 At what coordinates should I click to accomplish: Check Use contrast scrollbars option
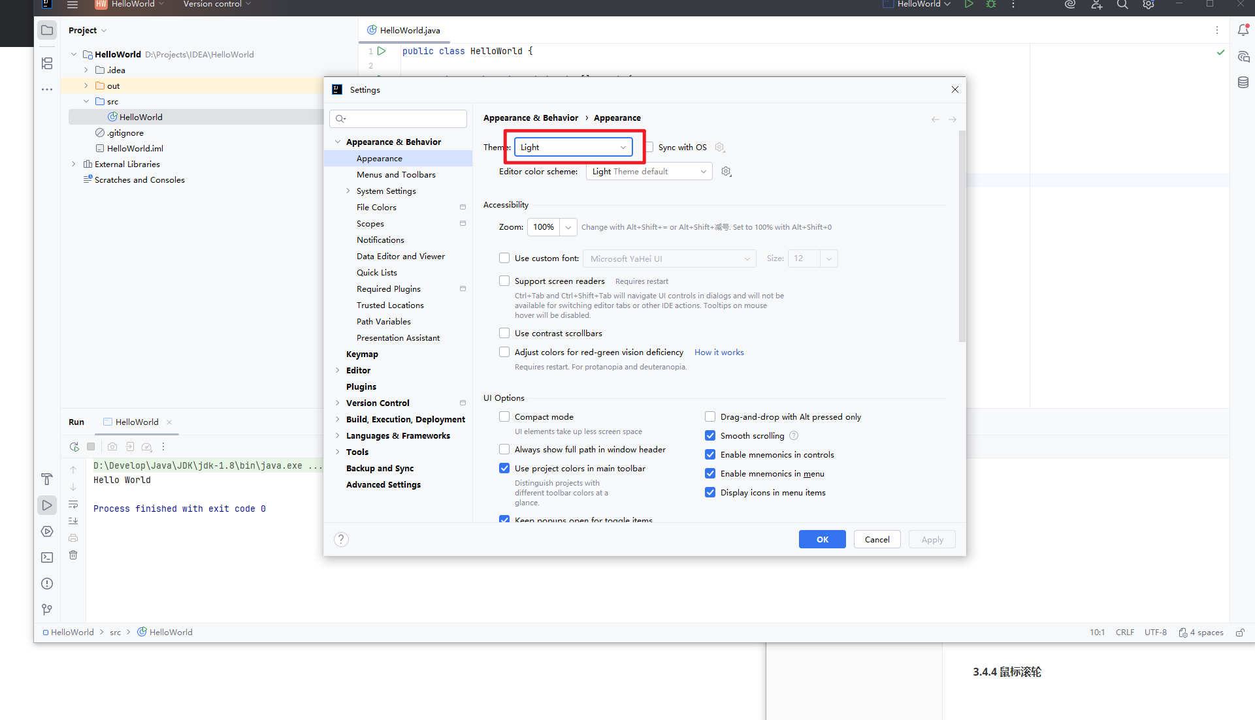pyautogui.click(x=504, y=333)
